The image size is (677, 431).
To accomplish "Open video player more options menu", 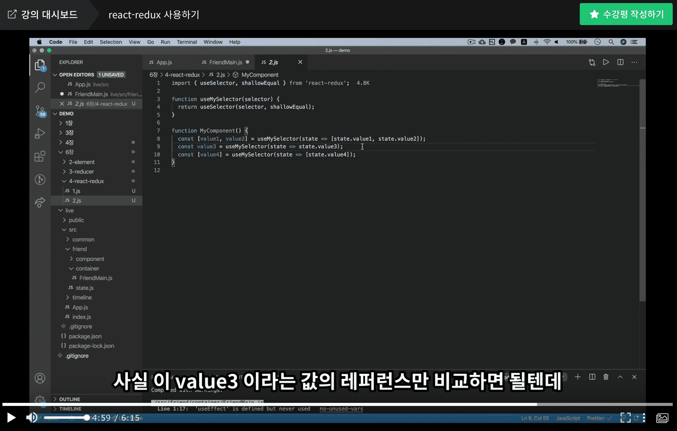I will point(644,418).
